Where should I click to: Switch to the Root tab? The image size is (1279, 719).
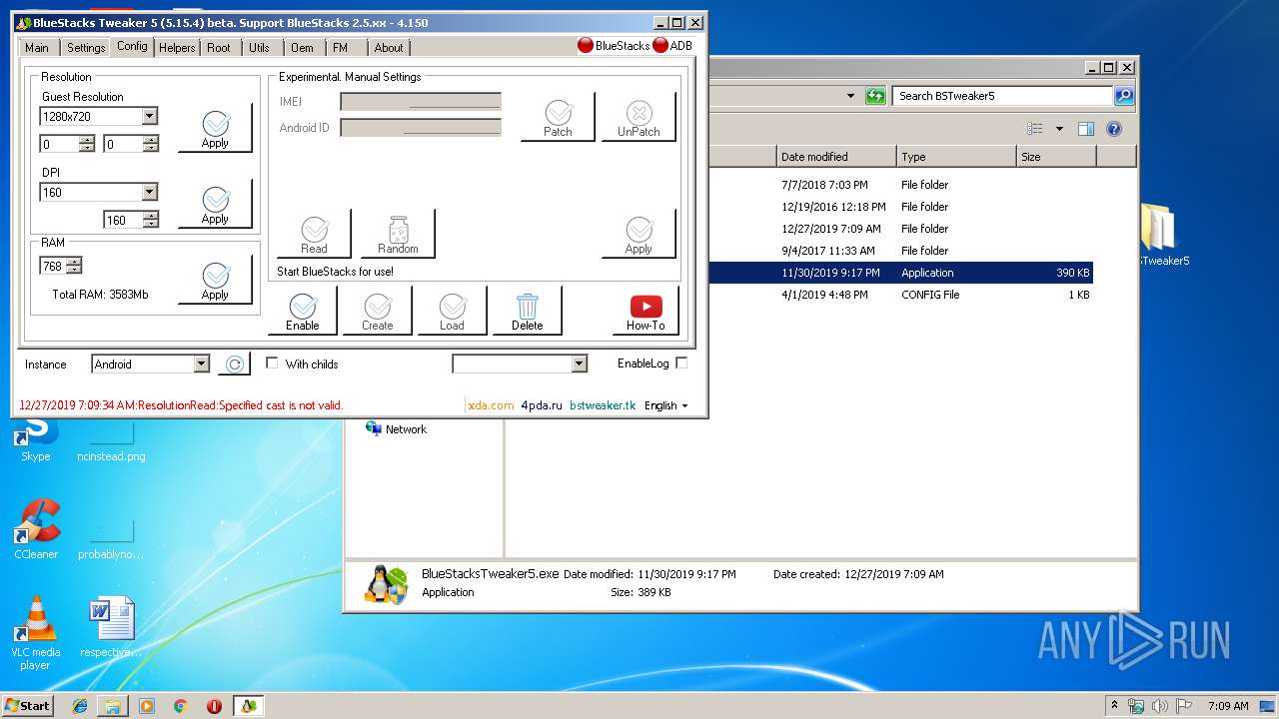[219, 47]
